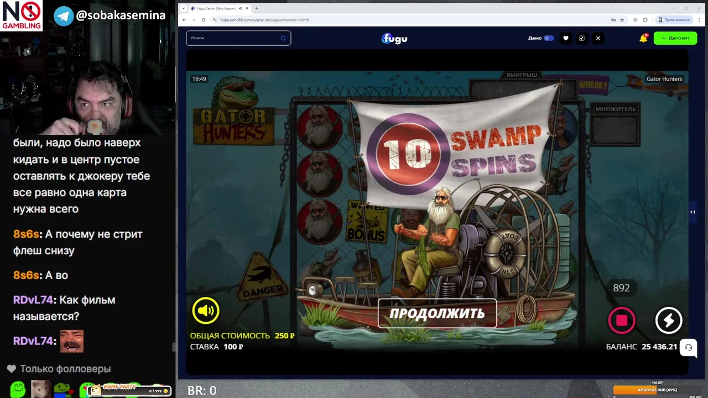Close the game with the X icon
This screenshot has height=398, width=708.
tap(598, 38)
